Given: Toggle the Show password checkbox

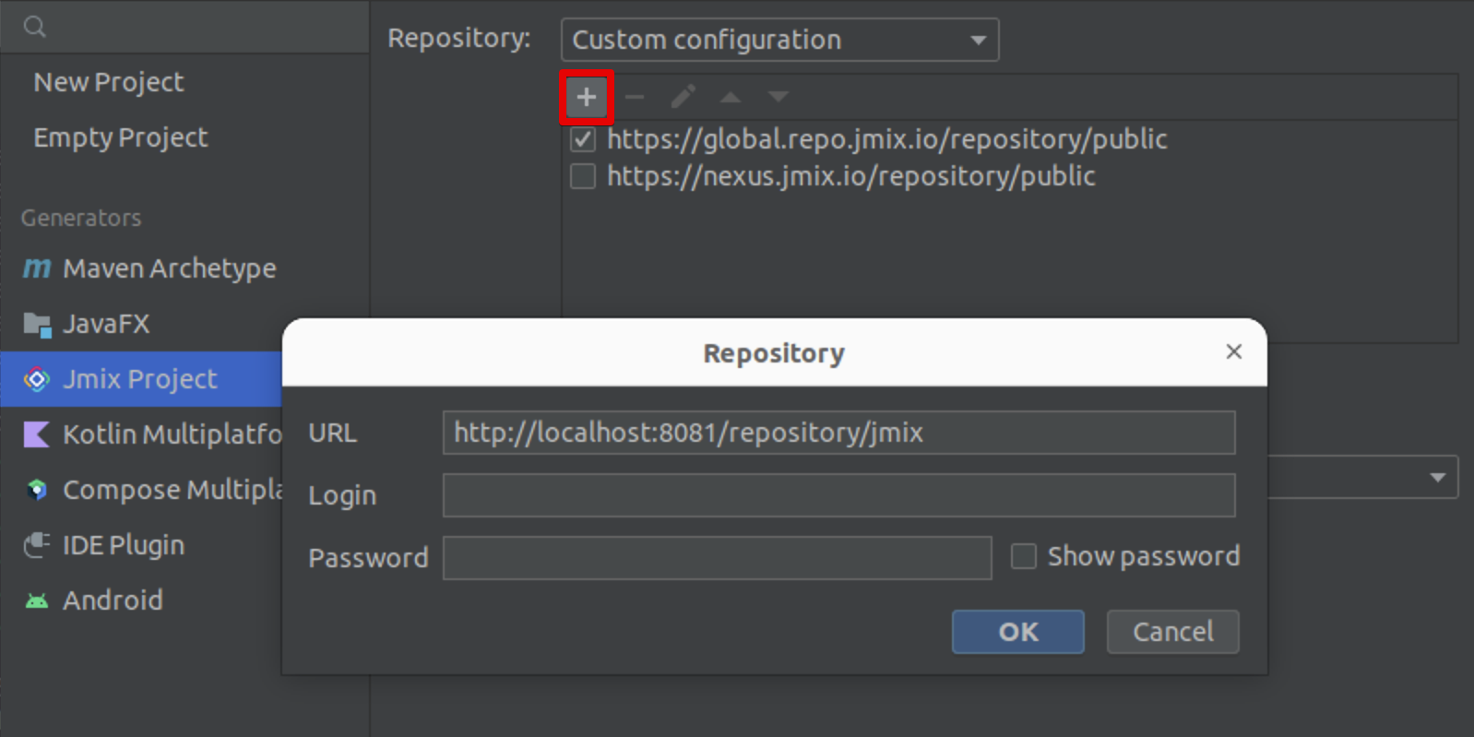Looking at the screenshot, I should click(x=1024, y=556).
